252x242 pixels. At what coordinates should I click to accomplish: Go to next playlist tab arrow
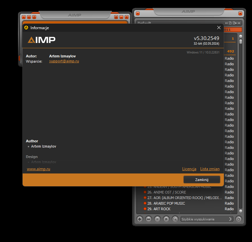coord(239,23)
